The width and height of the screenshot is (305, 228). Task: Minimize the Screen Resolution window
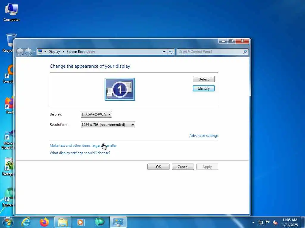[223, 41]
